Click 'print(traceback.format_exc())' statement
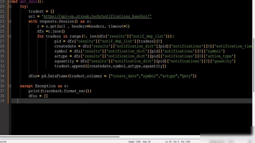This screenshot has width=255, height=143. pyautogui.click(x=60, y=91)
